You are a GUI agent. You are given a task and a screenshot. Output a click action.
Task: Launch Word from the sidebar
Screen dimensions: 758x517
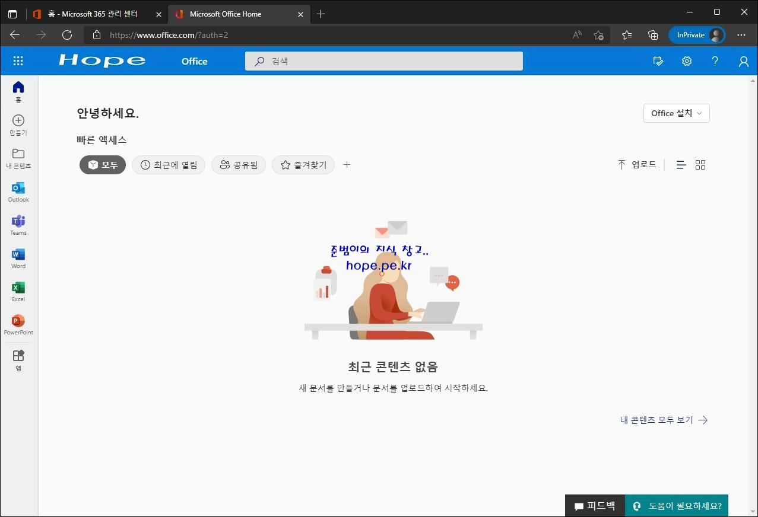coord(18,258)
